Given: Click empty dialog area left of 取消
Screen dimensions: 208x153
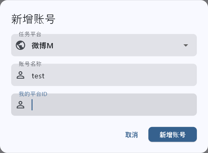Looking at the screenshot, I should [x=62, y=135].
